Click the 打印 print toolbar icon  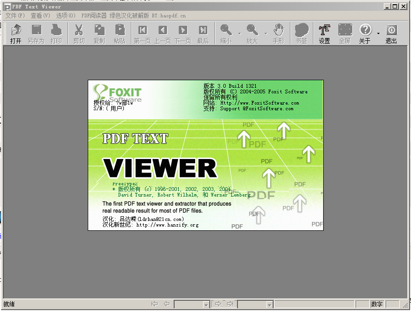click(x=56, y=33)
